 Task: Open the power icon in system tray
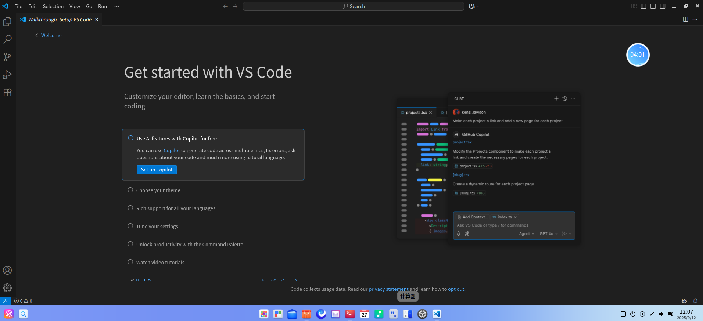pyautogui.click(x=633, y=314)
